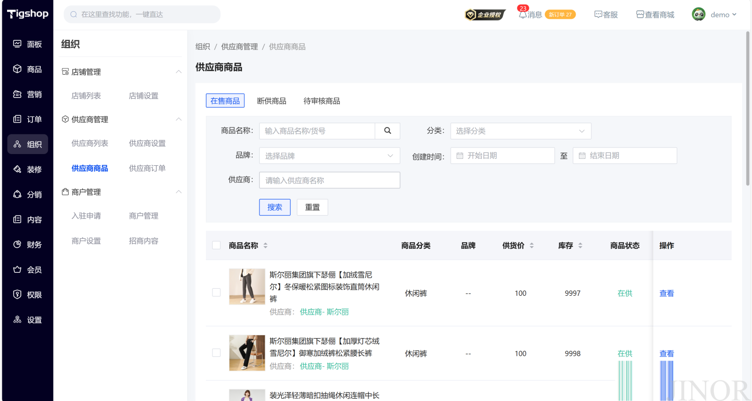Open 分销 distribution sidebar item
The image size is (752, 401).
(27, 194)
